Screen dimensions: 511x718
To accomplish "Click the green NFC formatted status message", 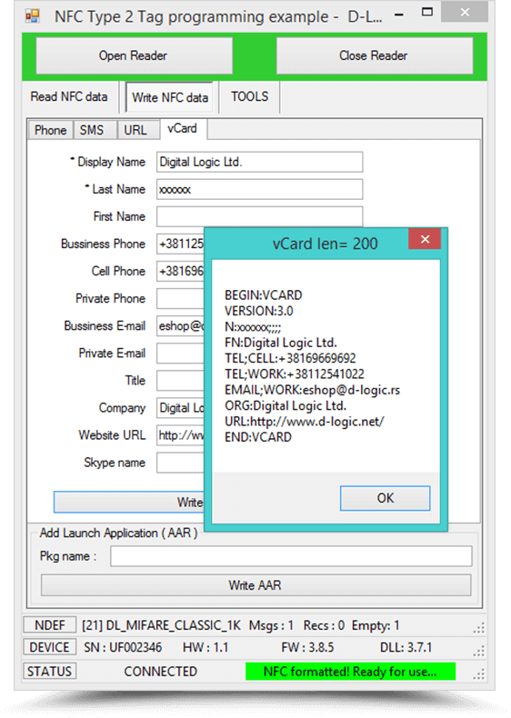I will (x=351, y=672).
